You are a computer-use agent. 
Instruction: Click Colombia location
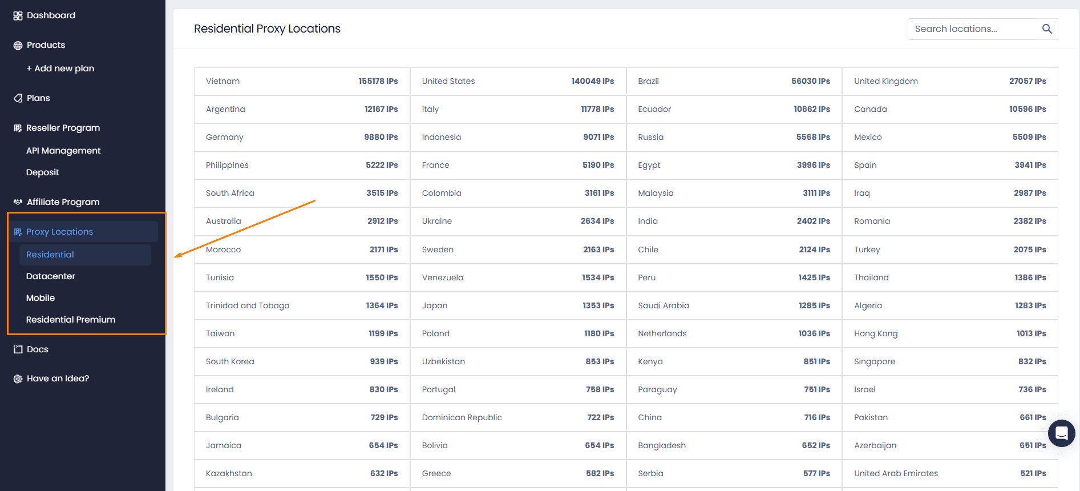518,193
